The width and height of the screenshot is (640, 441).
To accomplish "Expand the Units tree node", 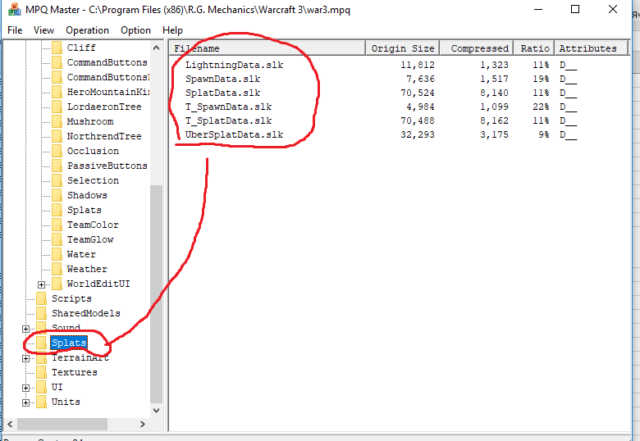I will [25, 402].
